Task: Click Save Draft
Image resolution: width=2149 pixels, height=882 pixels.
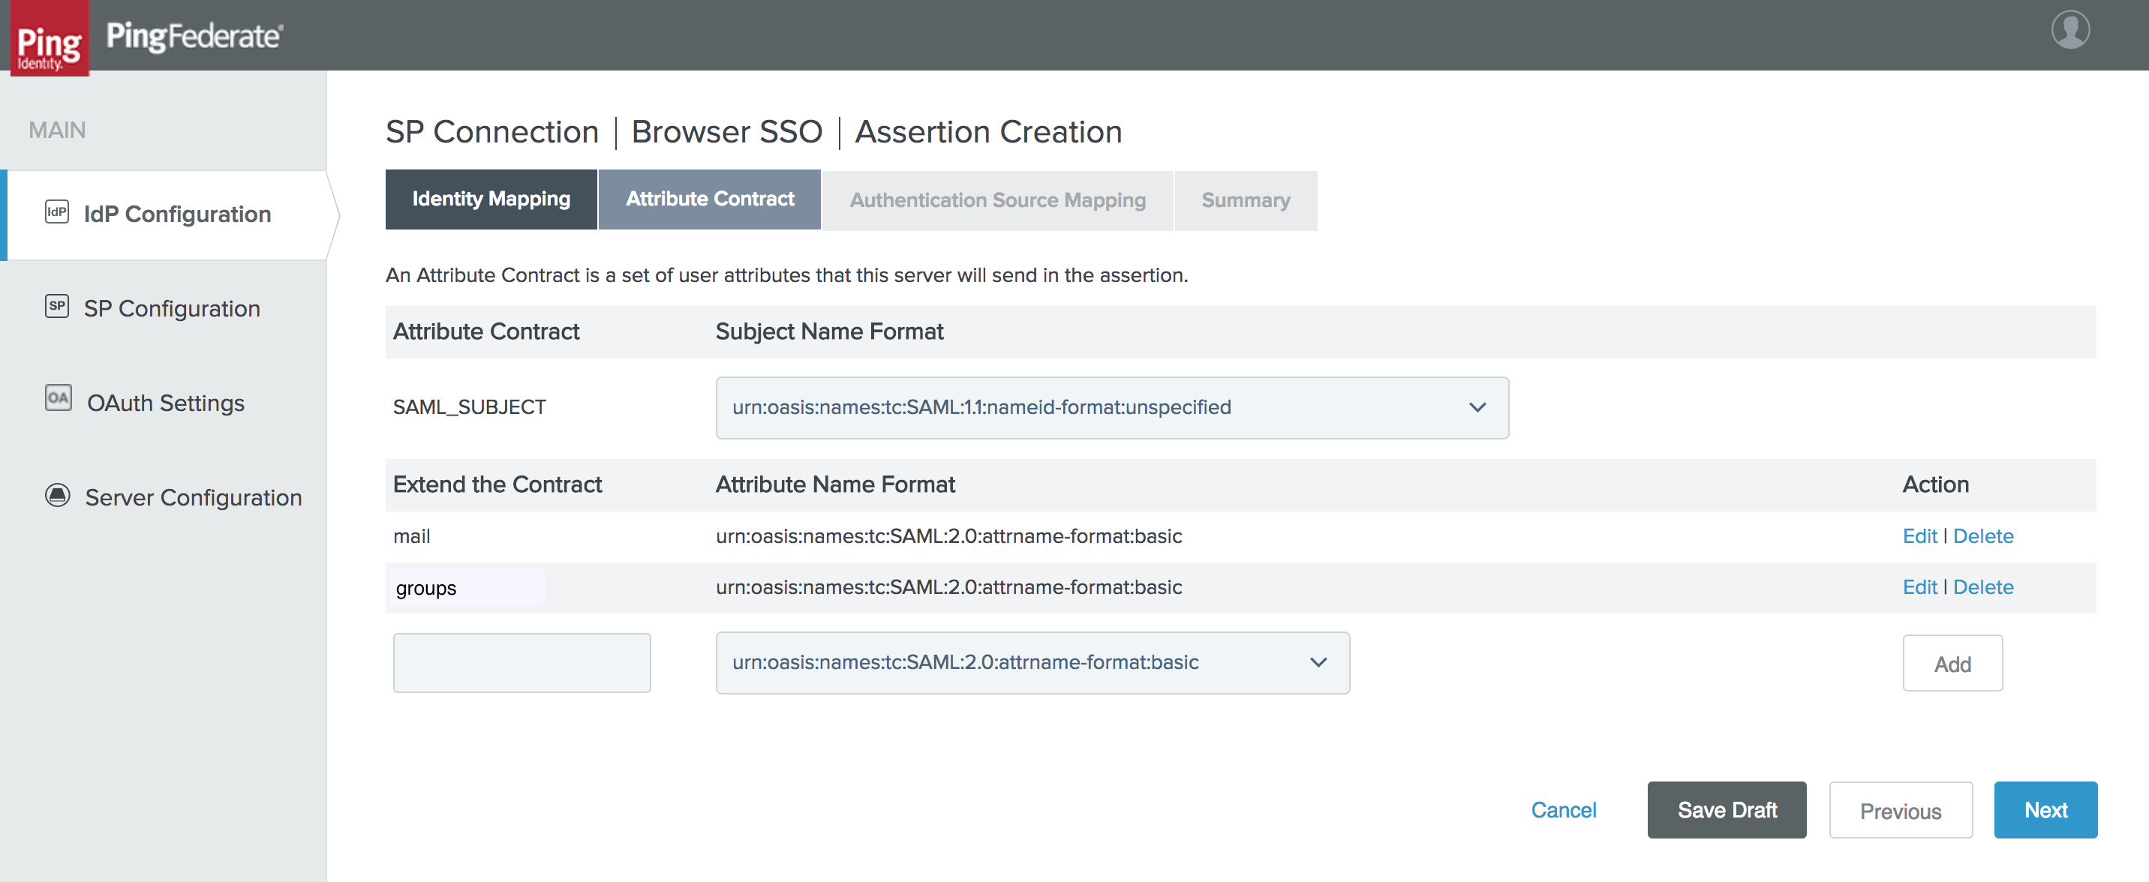Action: (x=1726, y=810)
